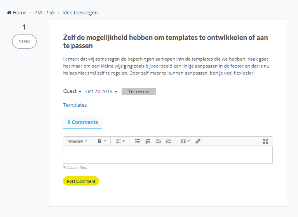This screenshot has width=298, height=217.
Task: Open the Bold formatting dropdown
Action: (102, 141)
